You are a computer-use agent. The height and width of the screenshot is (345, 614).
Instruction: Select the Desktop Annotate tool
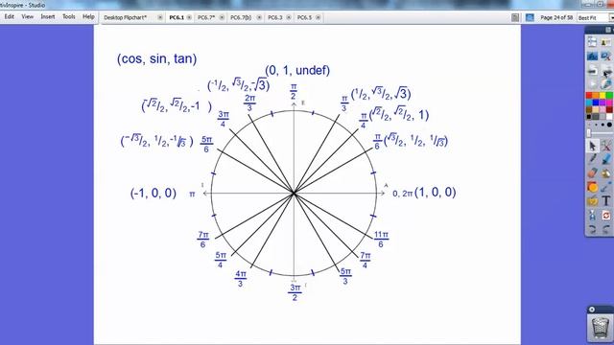(592, 56)
